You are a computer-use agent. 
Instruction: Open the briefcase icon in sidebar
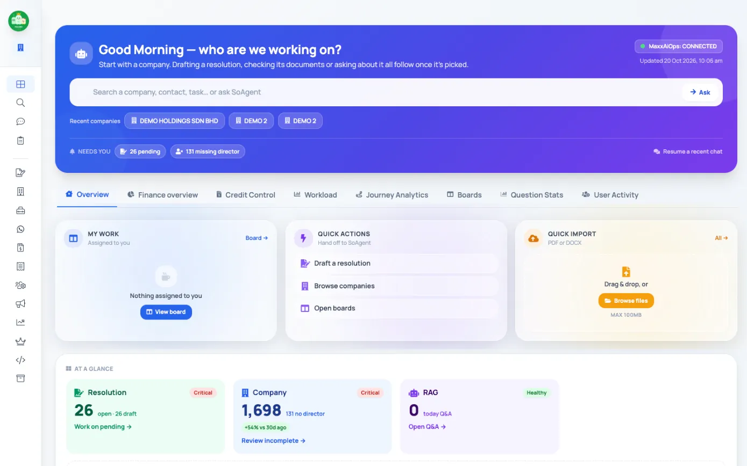20,210
